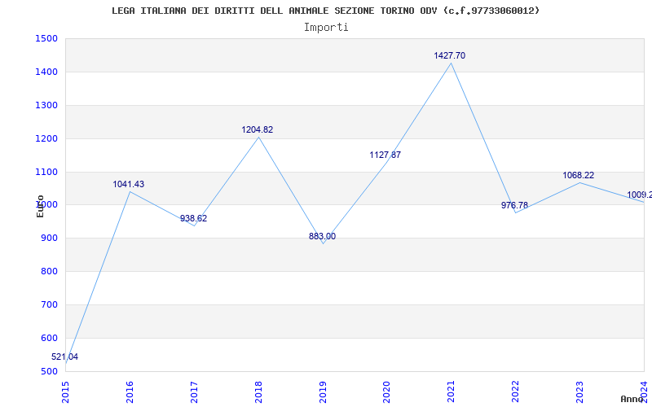Select the 883.00 data label

(x=322, y=236)
